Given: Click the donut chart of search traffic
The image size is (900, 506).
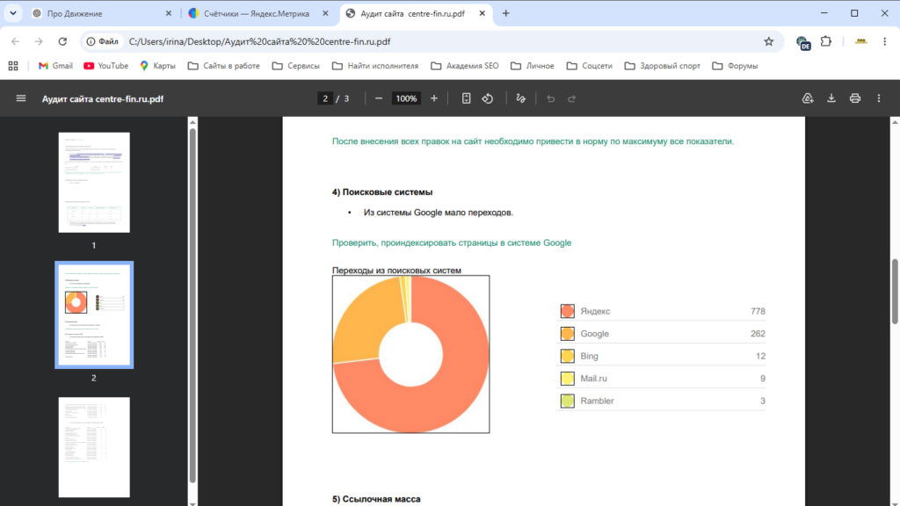Looking at the screenshot, I should click(411, 354).
